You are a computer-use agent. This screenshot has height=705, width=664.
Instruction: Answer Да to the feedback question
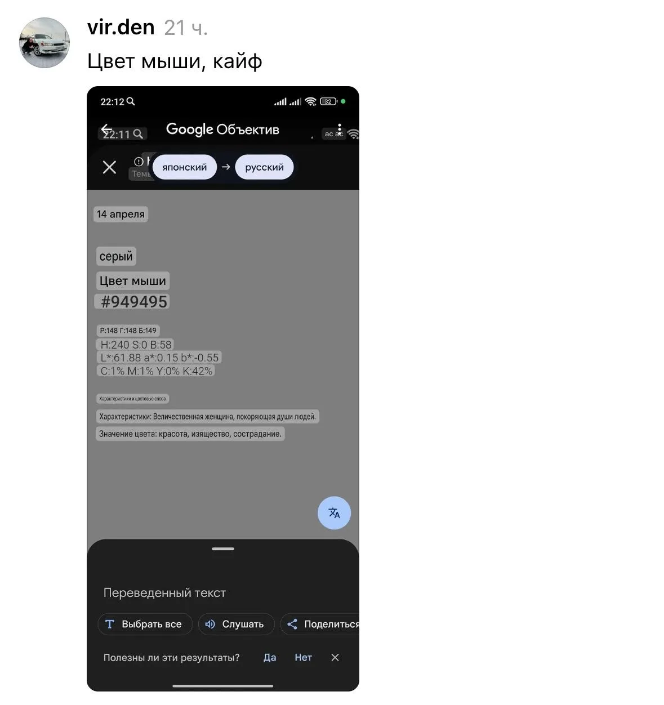point(270,657)
